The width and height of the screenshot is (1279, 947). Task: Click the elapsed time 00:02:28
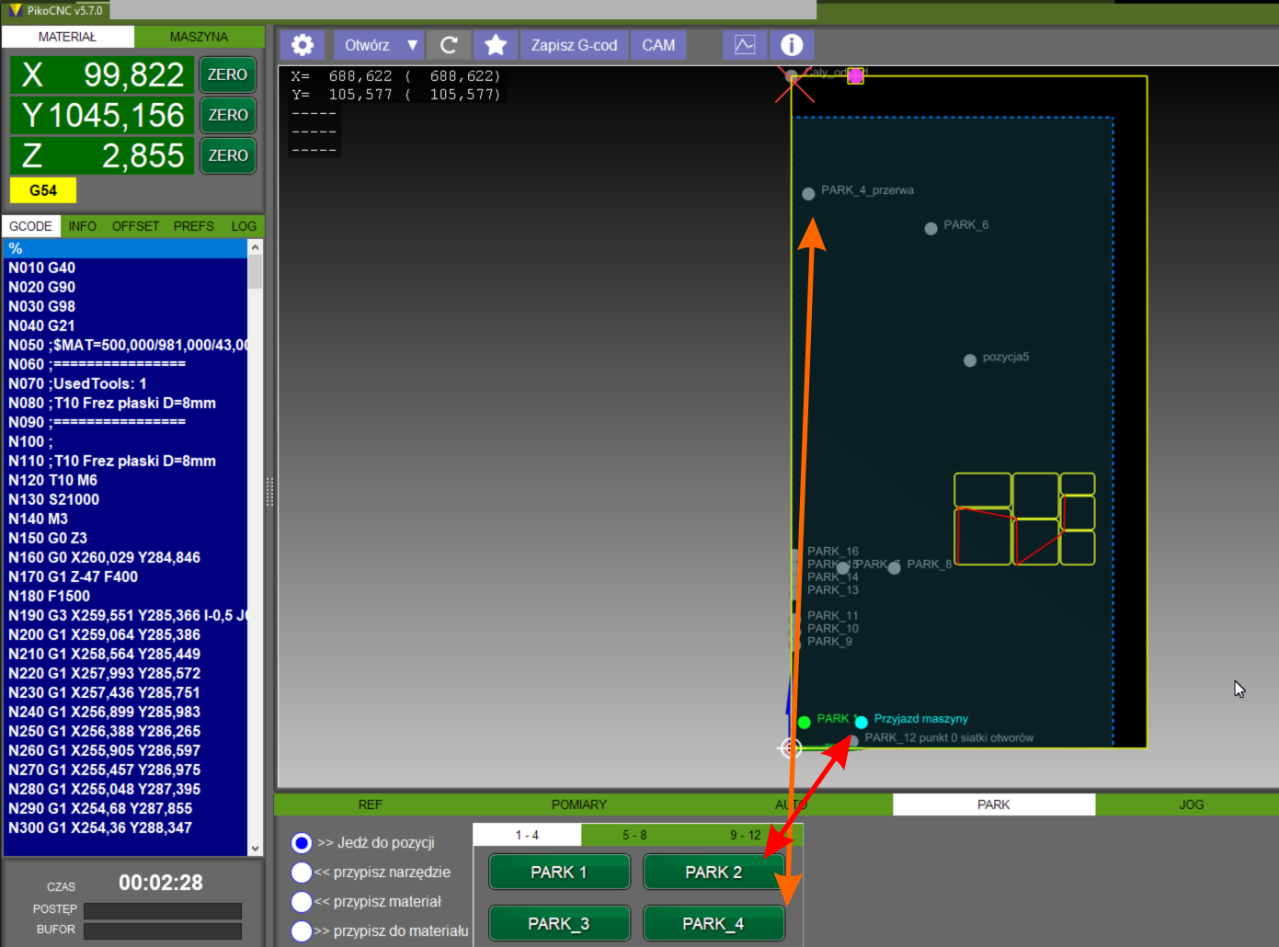point(161,883)
